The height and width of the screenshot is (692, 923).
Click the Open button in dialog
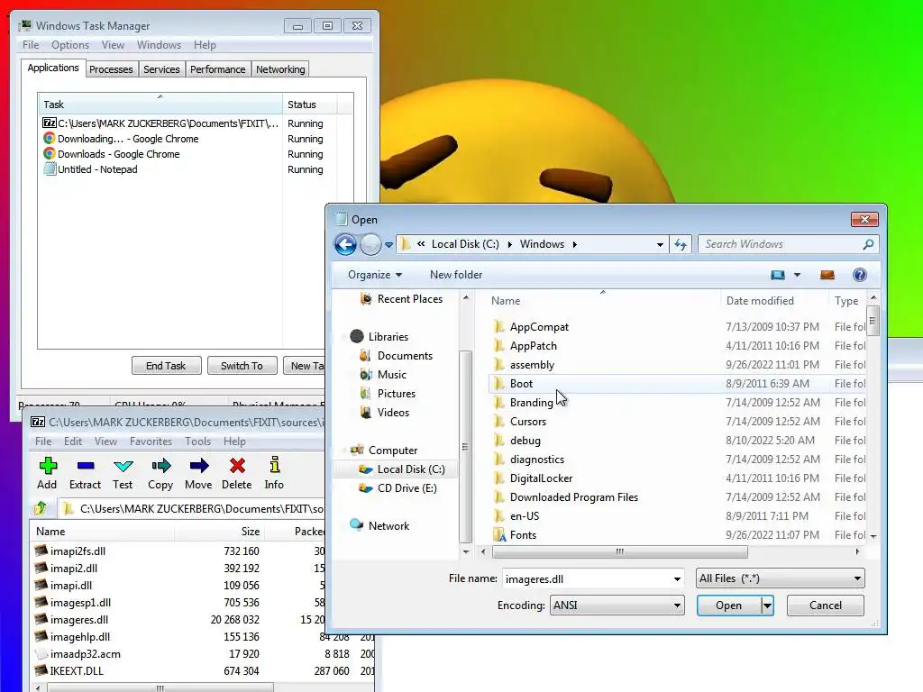point(728,605)
